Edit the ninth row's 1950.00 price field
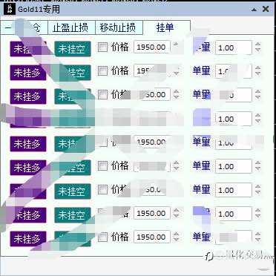This screenshot has height=276, width=276. pos(152,237)
